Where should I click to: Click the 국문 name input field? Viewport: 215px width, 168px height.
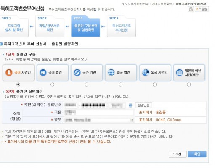coord(99,113)
